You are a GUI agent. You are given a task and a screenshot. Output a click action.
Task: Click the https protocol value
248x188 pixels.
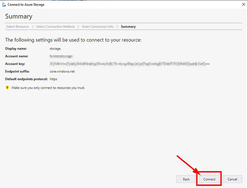pos(53,79)
